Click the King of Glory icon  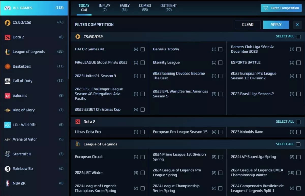8,110
